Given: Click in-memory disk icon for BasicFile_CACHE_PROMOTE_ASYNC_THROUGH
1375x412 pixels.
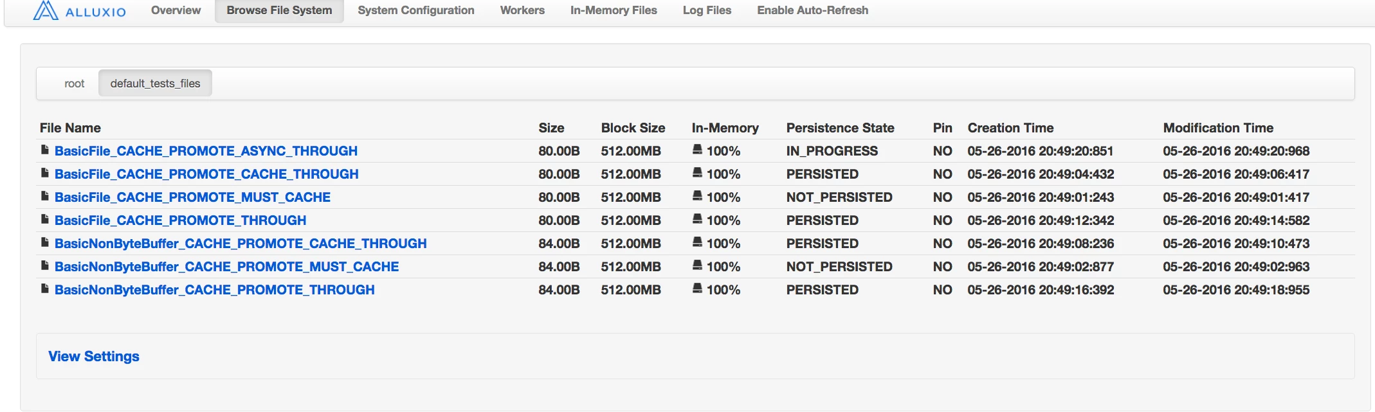Looking at the screenshot, I should click(x=697, y=150).
